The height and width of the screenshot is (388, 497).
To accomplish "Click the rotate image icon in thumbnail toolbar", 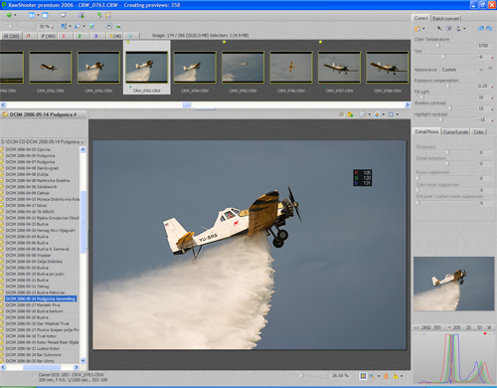I will [x=109, y=26].
